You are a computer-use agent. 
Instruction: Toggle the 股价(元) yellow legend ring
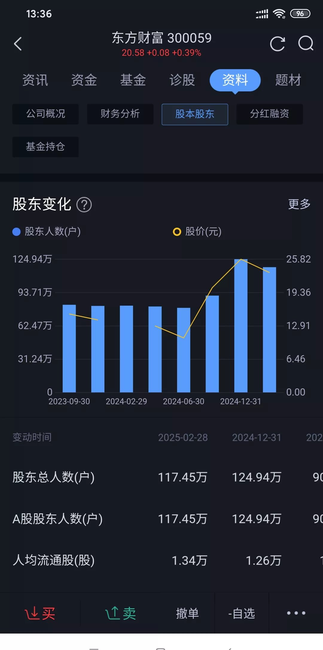[x=177, y=232]
